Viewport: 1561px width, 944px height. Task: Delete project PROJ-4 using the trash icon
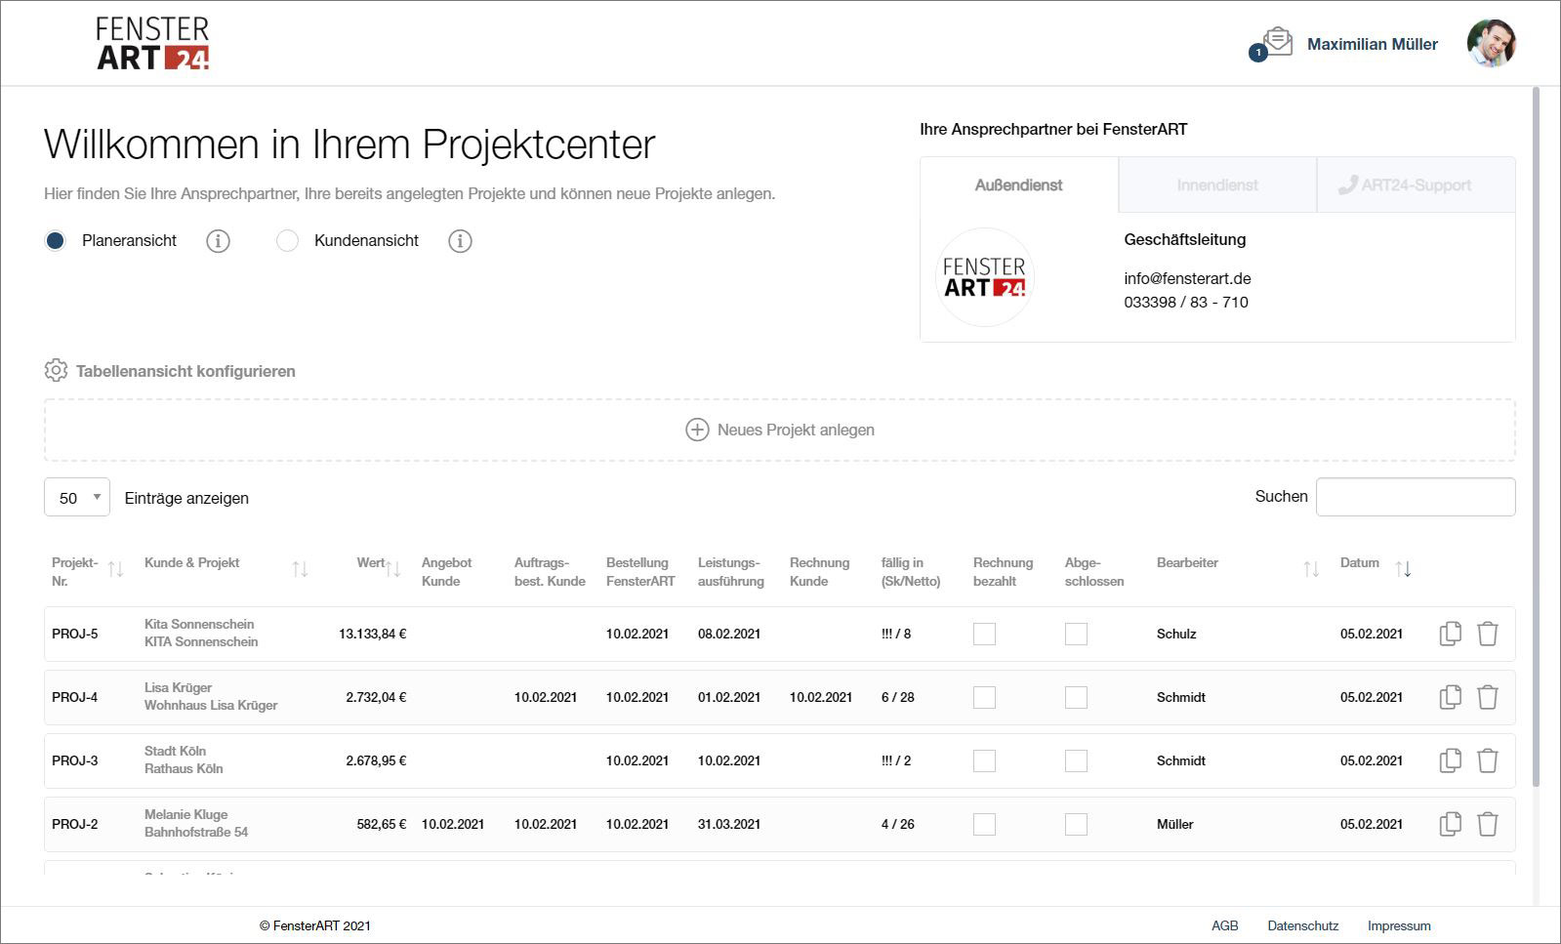1487,697
